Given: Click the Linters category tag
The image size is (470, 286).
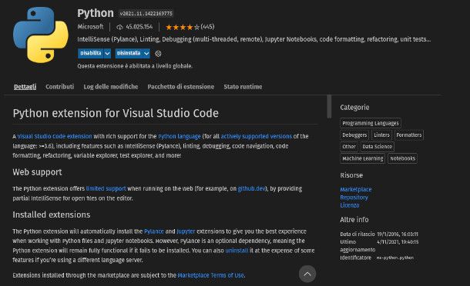Looking at the screenshot, I should click(381, 135).
